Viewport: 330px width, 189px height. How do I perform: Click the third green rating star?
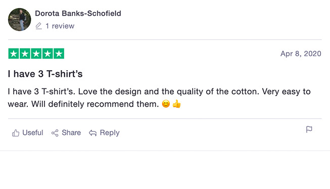click(36, 54)
